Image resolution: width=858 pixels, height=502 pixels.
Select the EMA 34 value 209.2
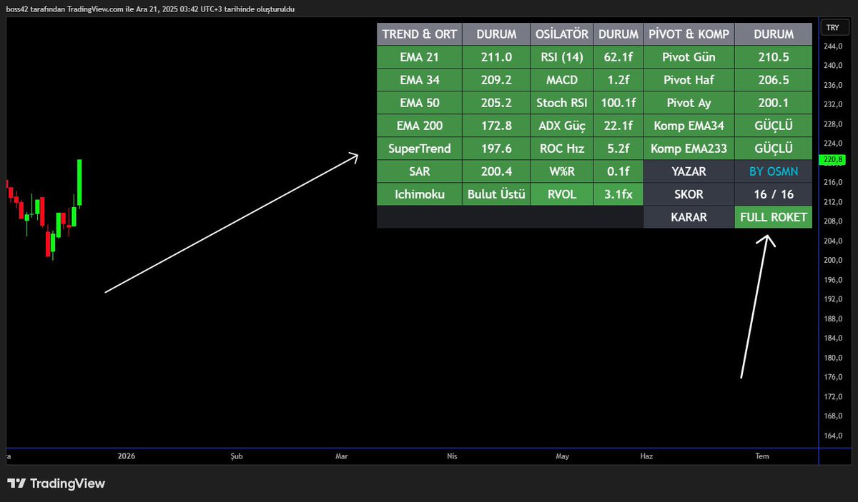tap(496, 80)
